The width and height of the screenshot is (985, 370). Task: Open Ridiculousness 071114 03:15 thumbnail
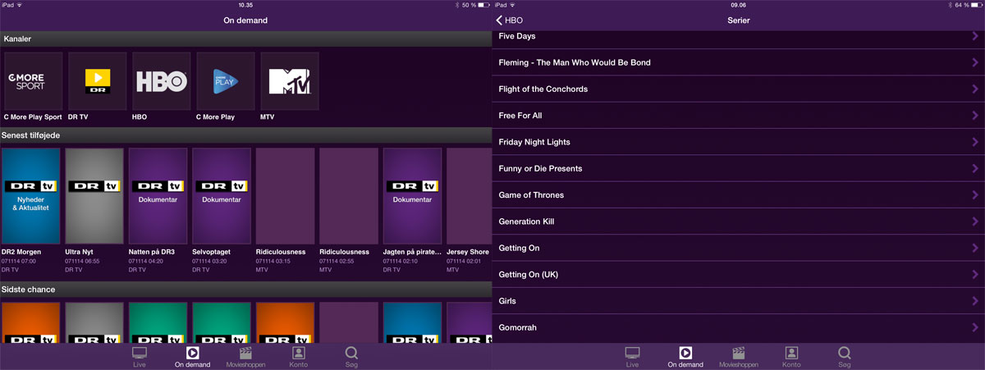pos(286,196)
